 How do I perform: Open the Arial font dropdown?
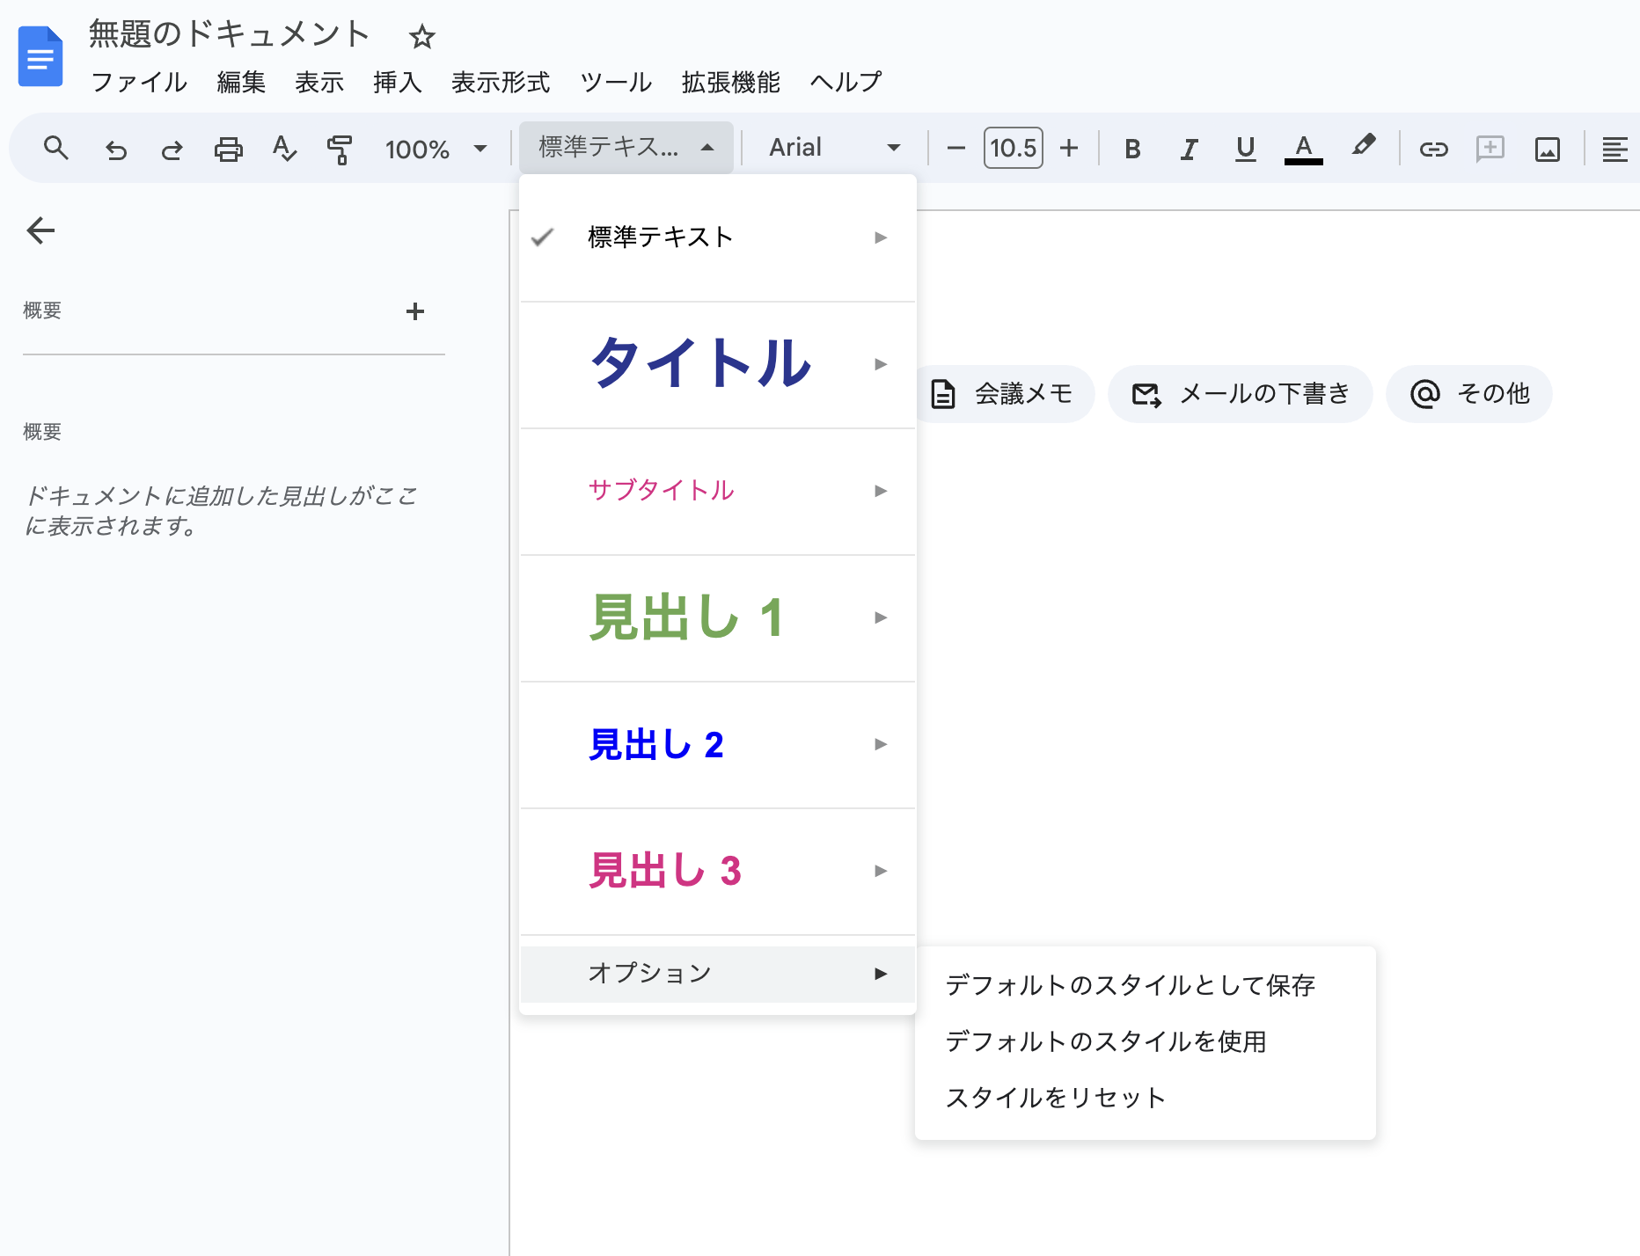[x=834, y=148]
